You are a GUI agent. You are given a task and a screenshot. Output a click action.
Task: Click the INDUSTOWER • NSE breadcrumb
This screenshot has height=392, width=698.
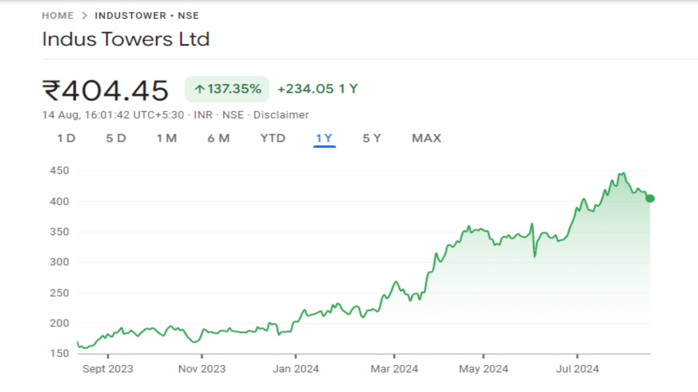(x=147, y=16)
